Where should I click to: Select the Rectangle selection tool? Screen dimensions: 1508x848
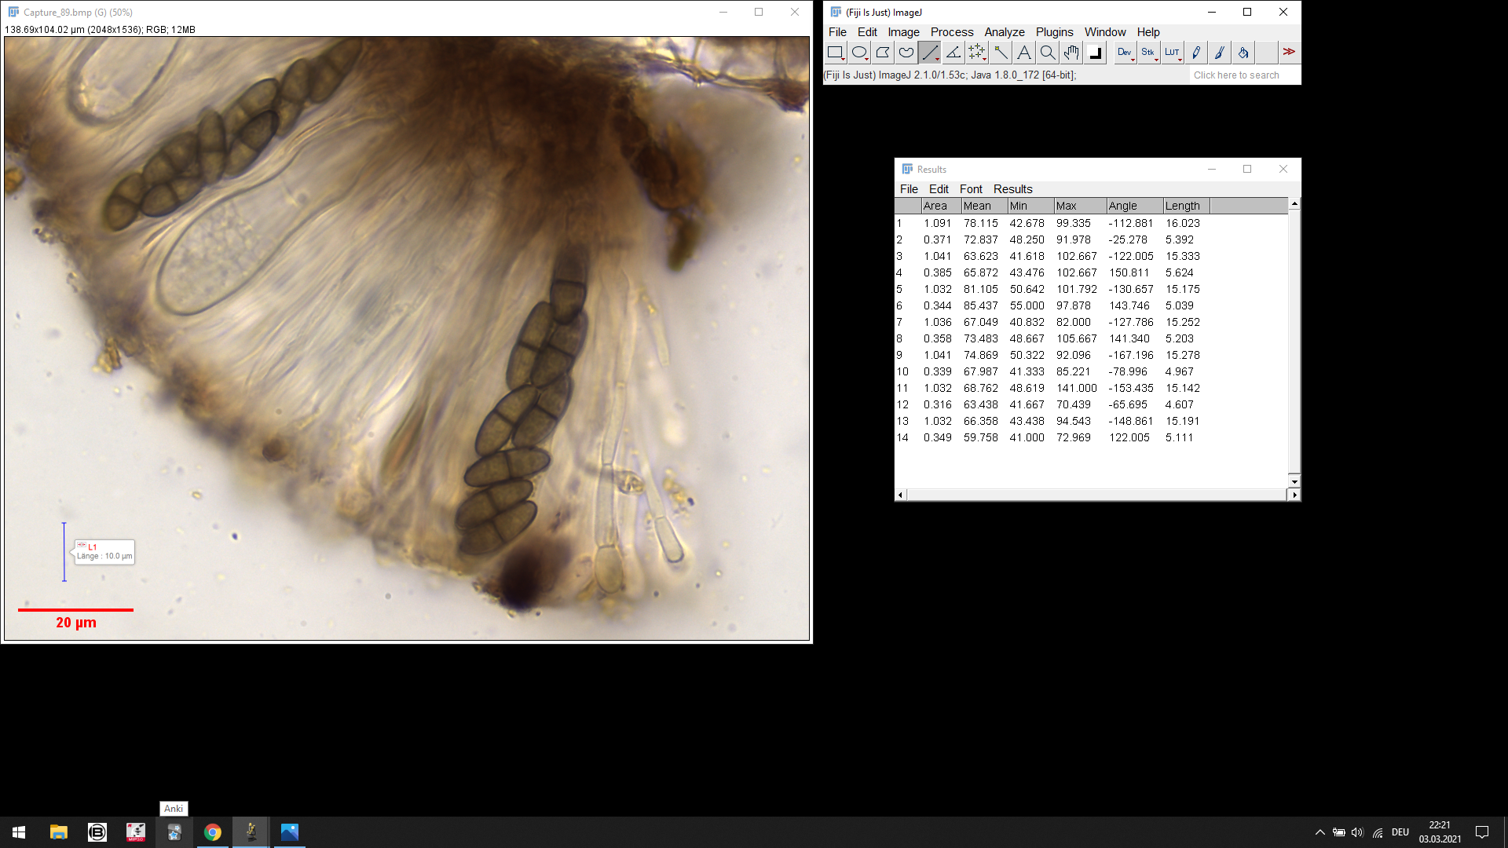(835, 53)
